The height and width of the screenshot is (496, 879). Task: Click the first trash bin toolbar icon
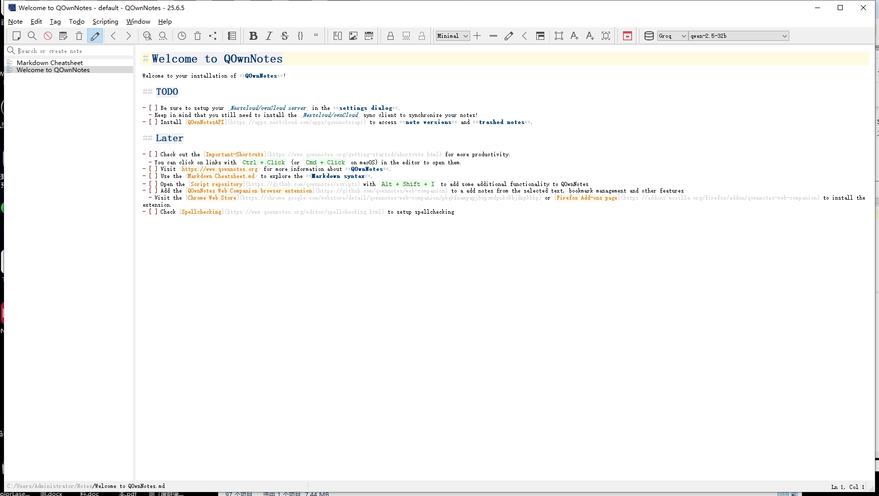79,36
